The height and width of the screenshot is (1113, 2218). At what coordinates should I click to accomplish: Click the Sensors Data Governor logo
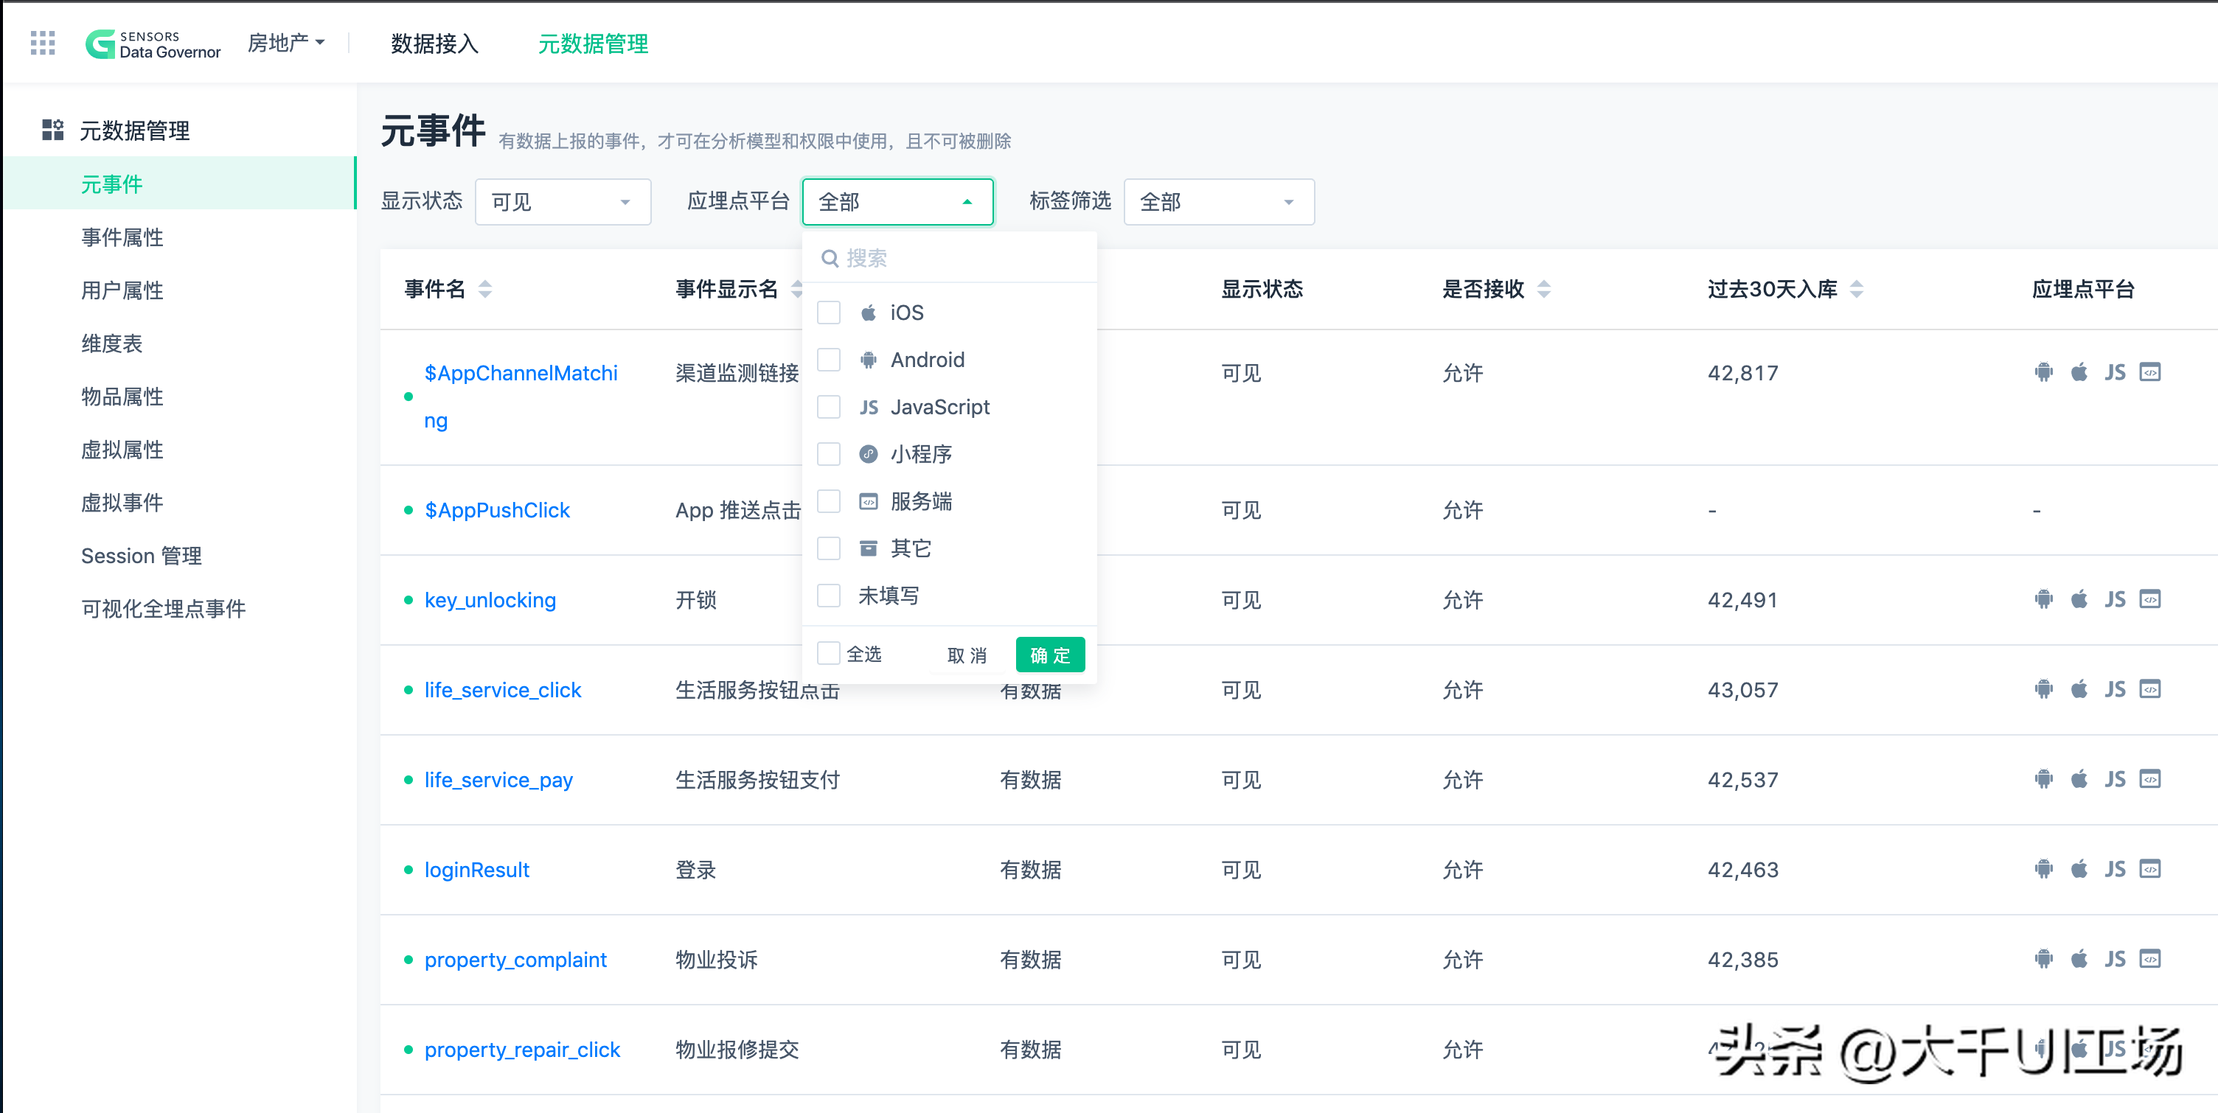click(x=153, y=44)
